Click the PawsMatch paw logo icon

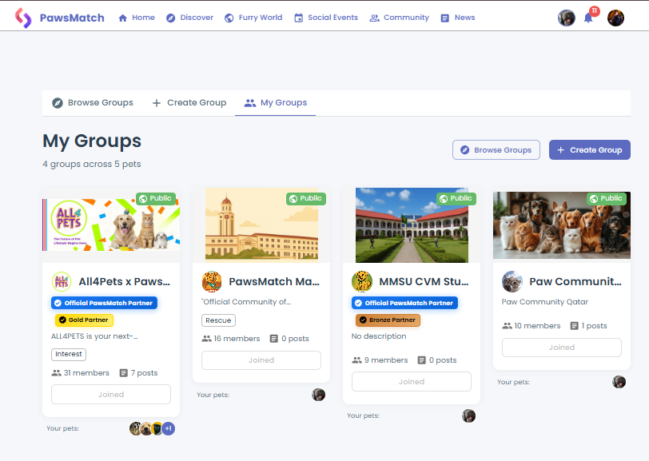[22, 17]
